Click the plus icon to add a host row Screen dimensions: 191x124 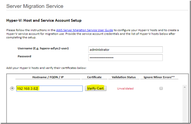[12, 88]
